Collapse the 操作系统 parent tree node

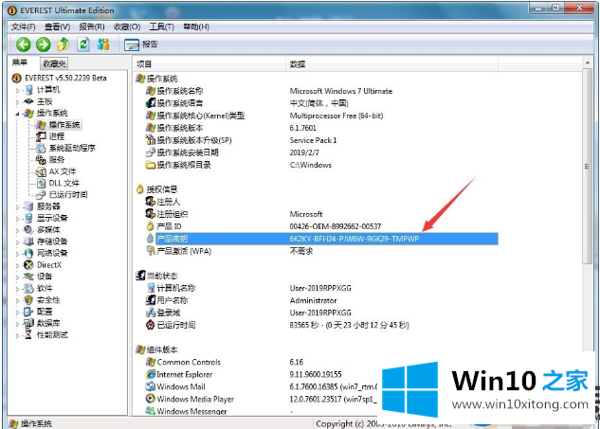17,114
